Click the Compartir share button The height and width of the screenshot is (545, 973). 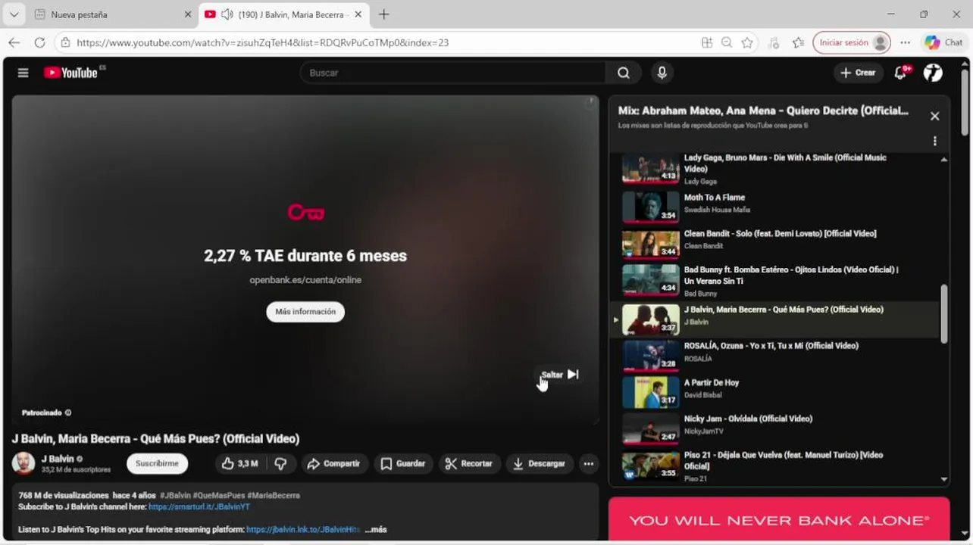click(334, 463)
